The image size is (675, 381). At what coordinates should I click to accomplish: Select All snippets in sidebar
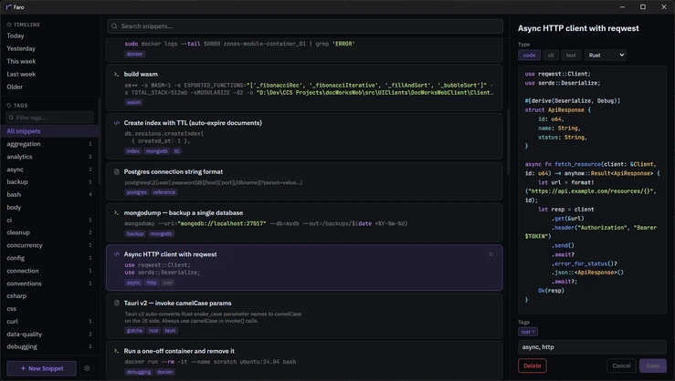coord(49,131)
